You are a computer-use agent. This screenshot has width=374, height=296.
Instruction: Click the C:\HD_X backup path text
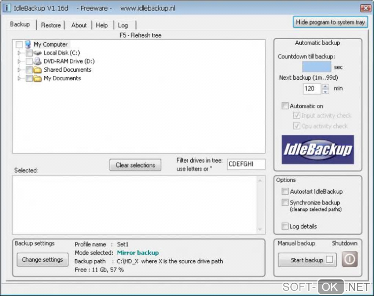[x=127, y=261]
